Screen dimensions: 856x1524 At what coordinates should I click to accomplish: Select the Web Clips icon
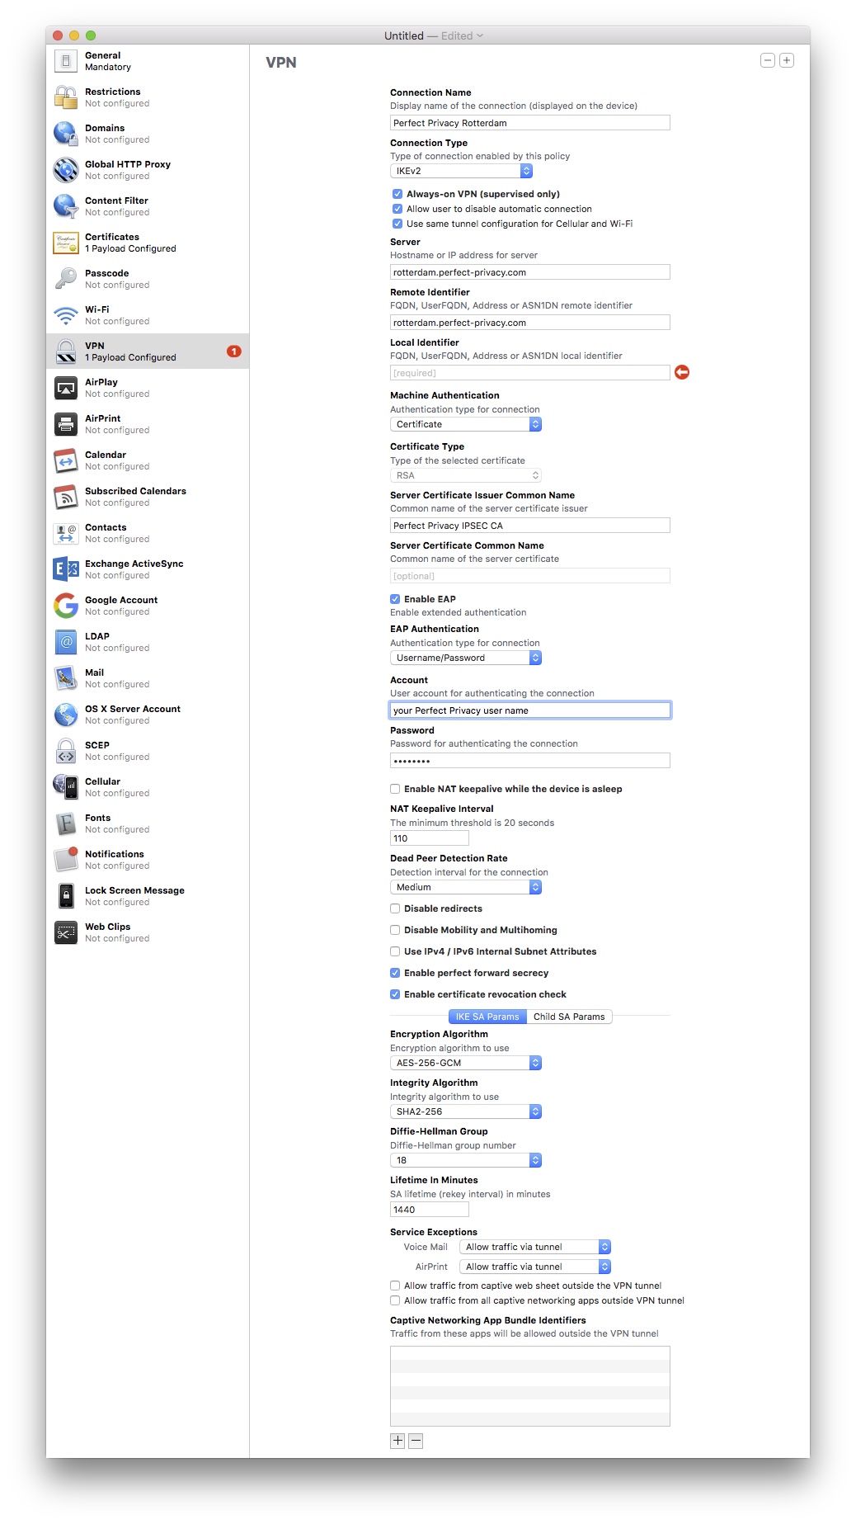tap(66, 932)
